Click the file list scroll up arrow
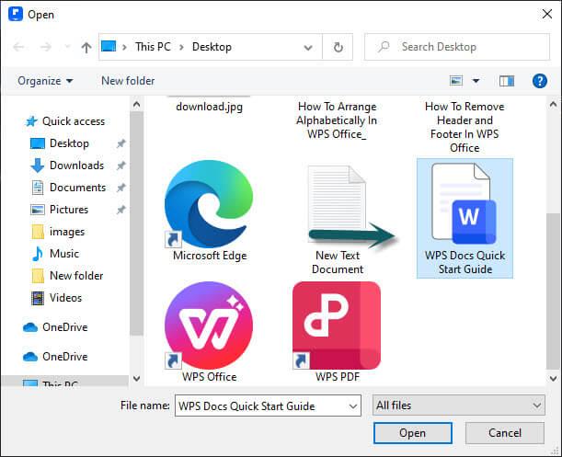 [553, 104]
